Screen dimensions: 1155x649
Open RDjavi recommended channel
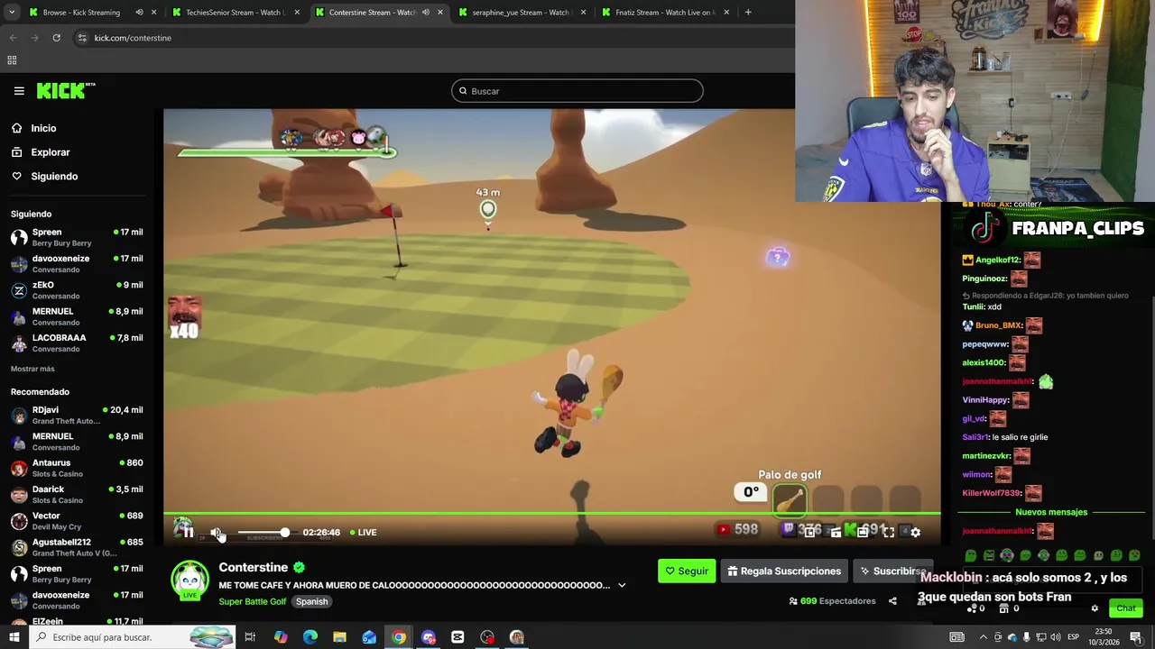point(77,416)
